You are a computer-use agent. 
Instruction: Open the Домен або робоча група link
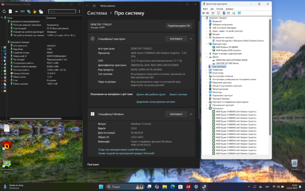(x=151, y=95)
